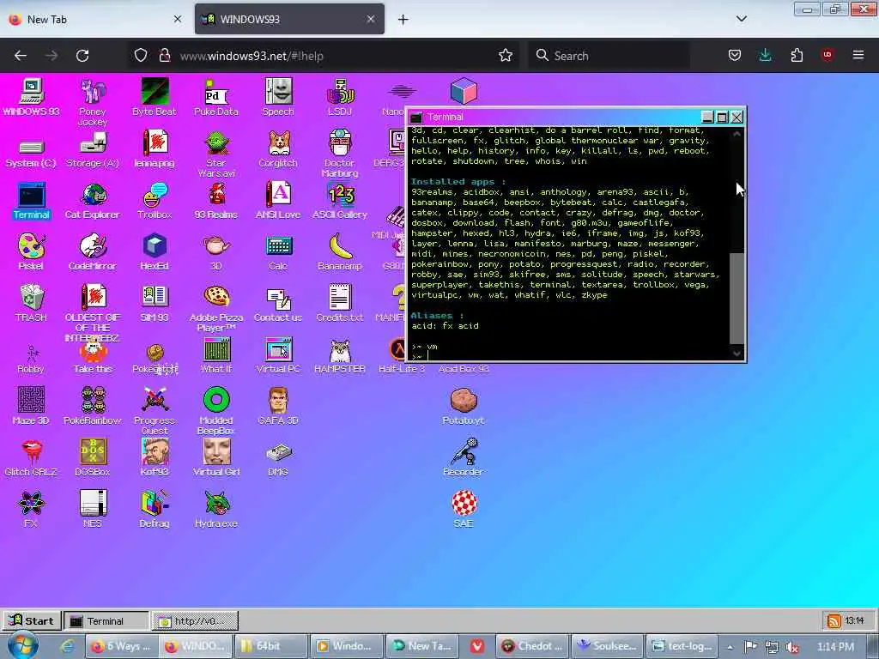Open ANSI Love icon
This screenshot has height=659, width=879.
(278, 201)
